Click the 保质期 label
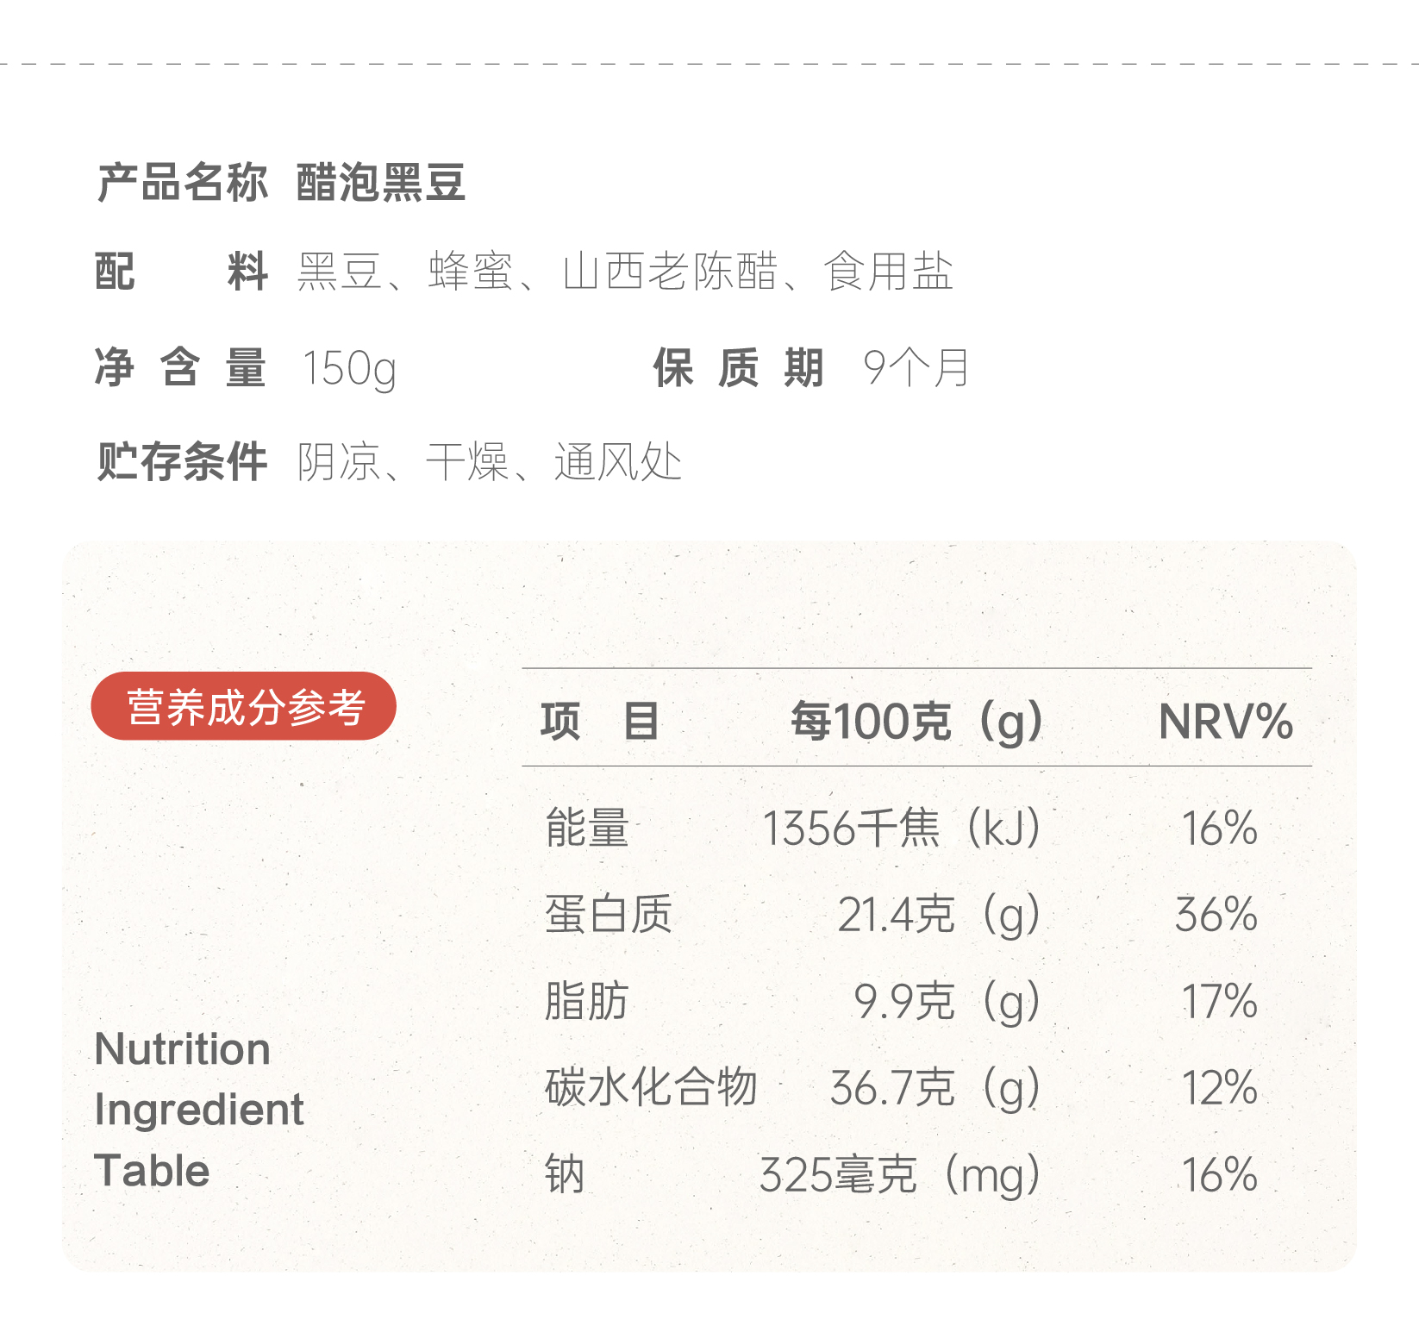Image resolution: width=1419 pixels, height=1326 pixels. [738, 368]
